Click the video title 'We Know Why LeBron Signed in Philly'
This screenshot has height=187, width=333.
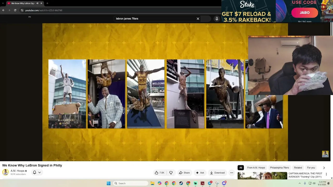[x=32, y=165]
